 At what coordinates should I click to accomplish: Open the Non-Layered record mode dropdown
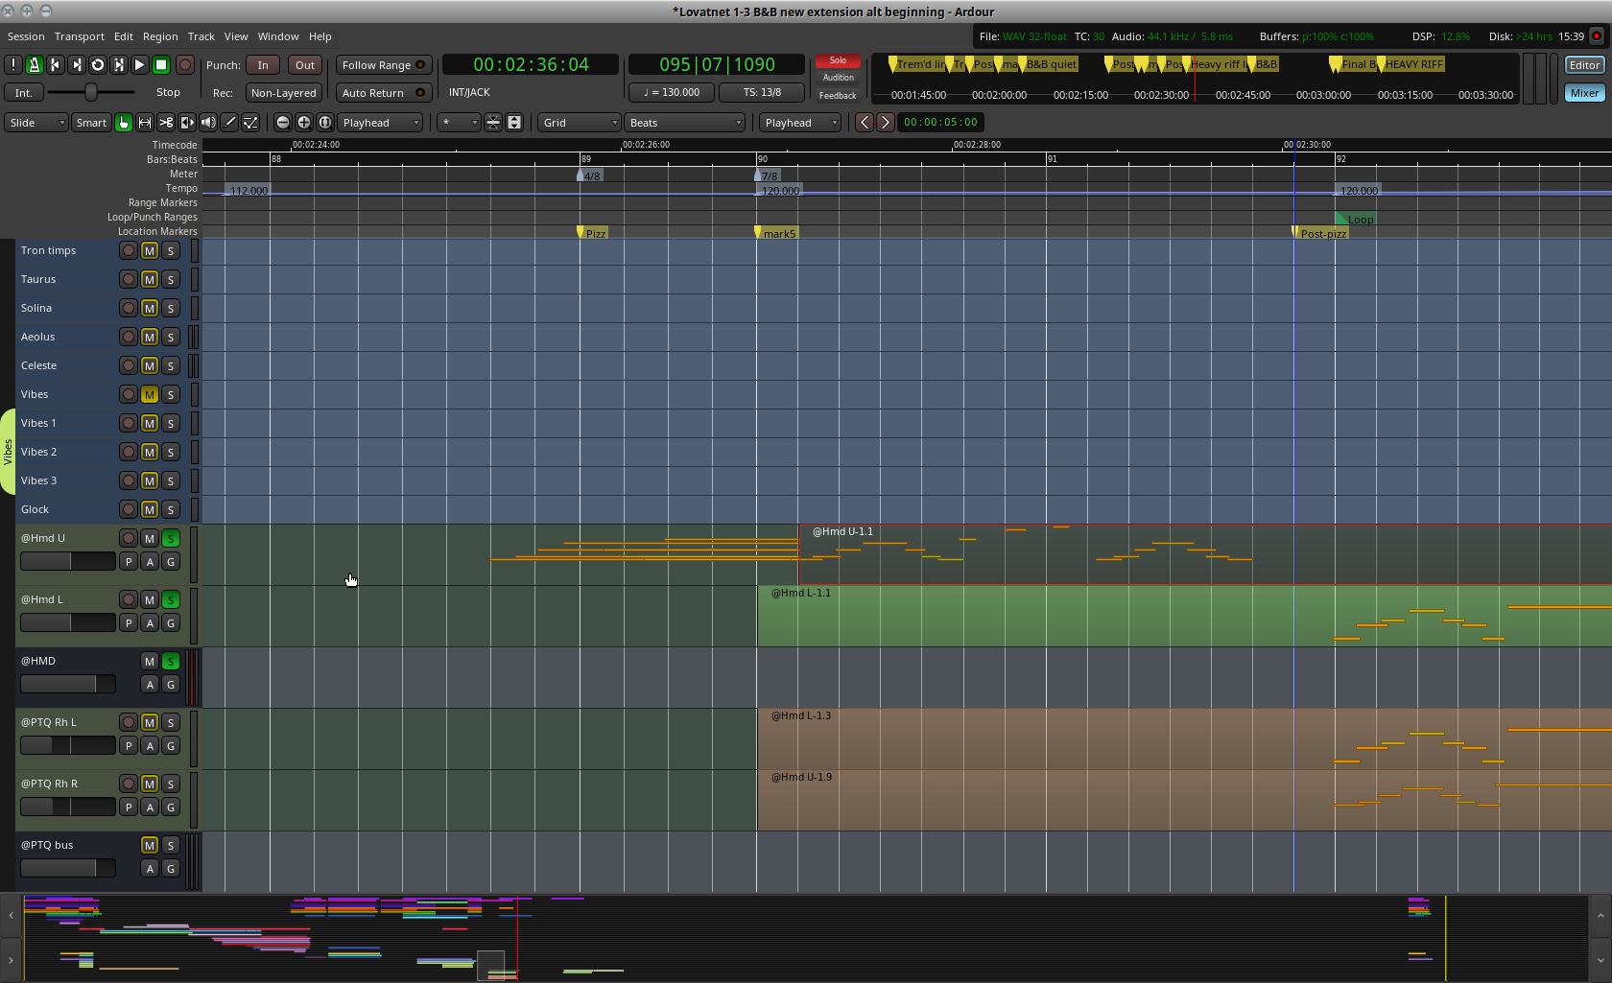tap(283, 93)
